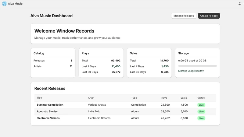Click the Compilation type cell

[x=138, y=105]
